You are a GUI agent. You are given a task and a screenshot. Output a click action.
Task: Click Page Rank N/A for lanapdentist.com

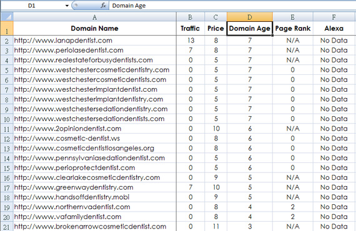click(x=293, y=41)
